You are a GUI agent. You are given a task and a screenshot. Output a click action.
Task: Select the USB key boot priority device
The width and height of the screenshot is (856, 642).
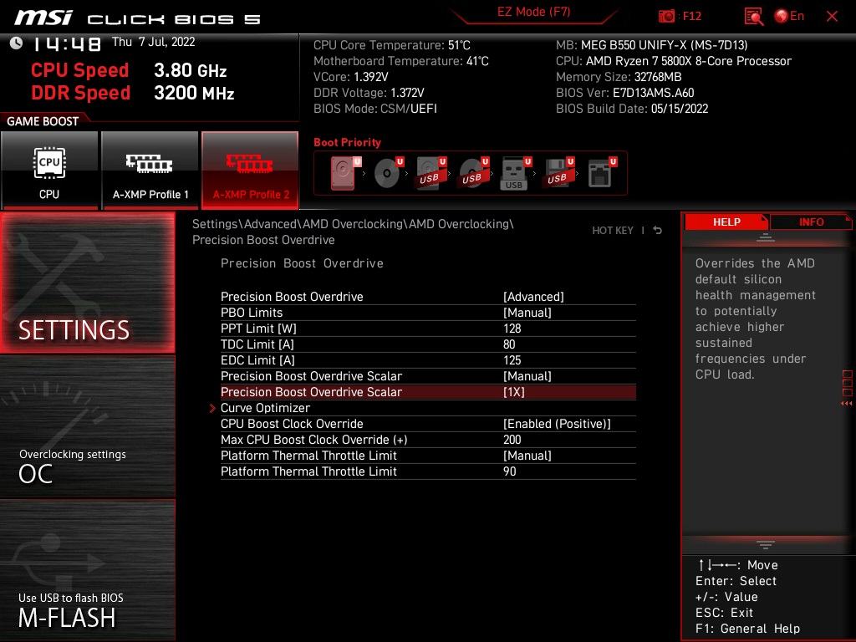pyautogui.click(x=516, y=173)
